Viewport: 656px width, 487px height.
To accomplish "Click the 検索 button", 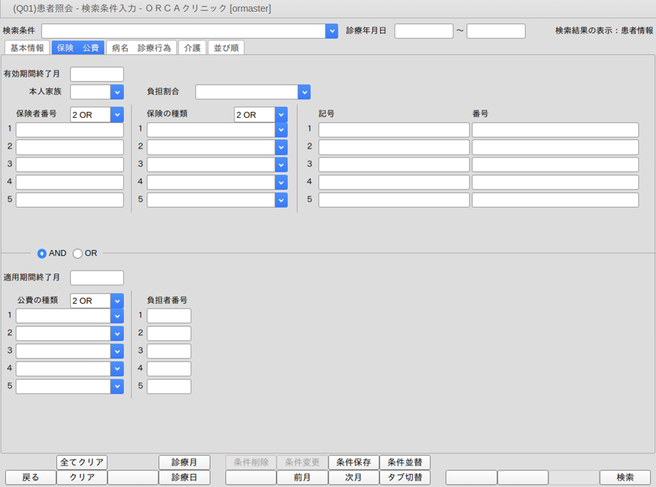I will [625, 477].
